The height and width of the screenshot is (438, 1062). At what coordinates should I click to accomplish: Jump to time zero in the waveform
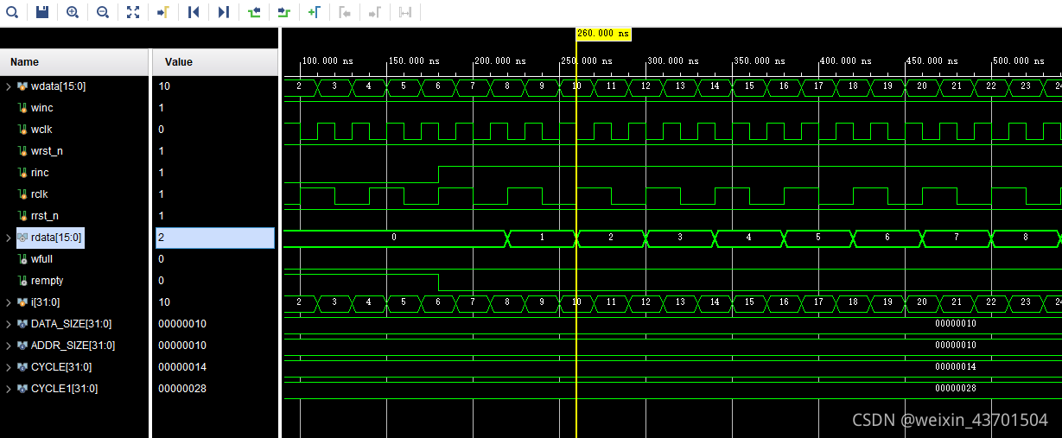point(194,12)
